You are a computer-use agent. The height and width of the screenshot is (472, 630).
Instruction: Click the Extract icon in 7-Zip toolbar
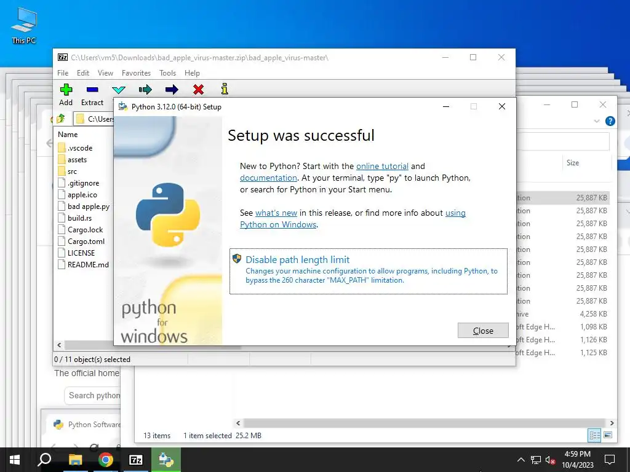(92, 90)
